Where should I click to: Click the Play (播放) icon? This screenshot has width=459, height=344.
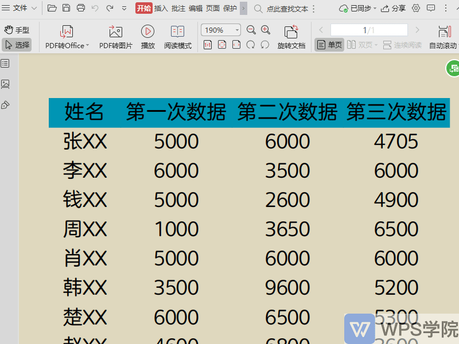[147, 32]
